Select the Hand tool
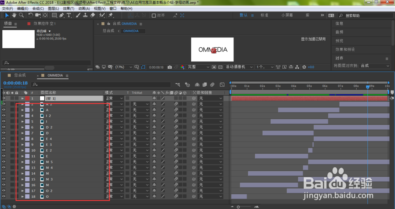 point(14,15)
